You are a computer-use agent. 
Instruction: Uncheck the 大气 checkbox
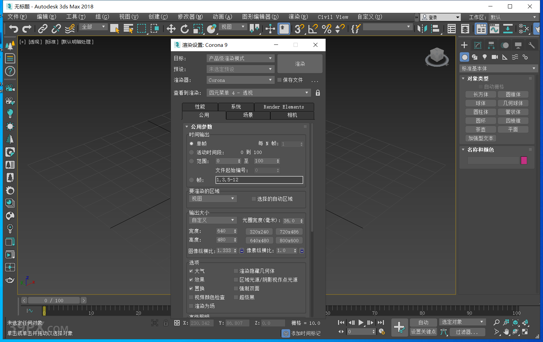coord(191,271)
